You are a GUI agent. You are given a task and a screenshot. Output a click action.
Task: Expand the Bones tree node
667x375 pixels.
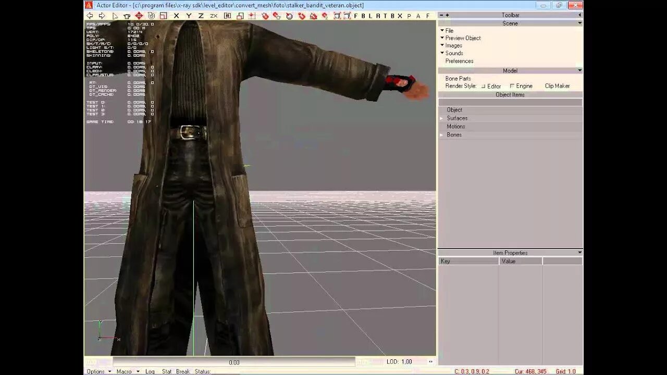(442, 135)
